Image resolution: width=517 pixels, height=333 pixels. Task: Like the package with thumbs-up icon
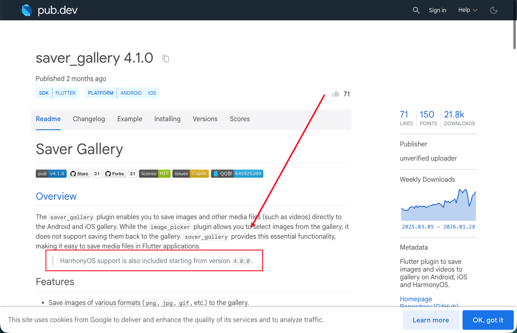coord(336,94)
